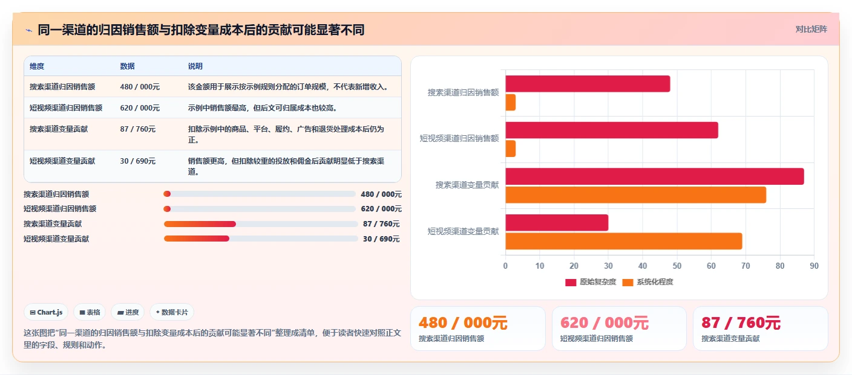Image resolution: width=852 pixels, height=375 pixels.
Task: Click the description starting 销售额更高
Action: click(286, 166)
